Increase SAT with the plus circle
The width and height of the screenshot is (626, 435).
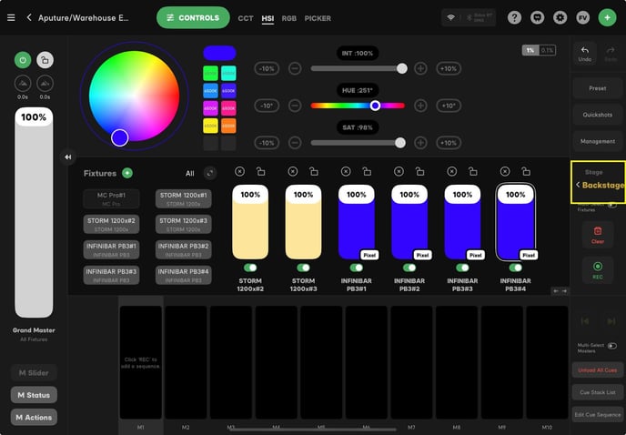coord(420,143)
